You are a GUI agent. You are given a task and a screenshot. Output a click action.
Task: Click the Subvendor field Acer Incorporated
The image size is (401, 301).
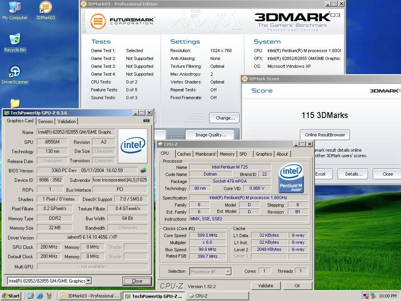120,180
